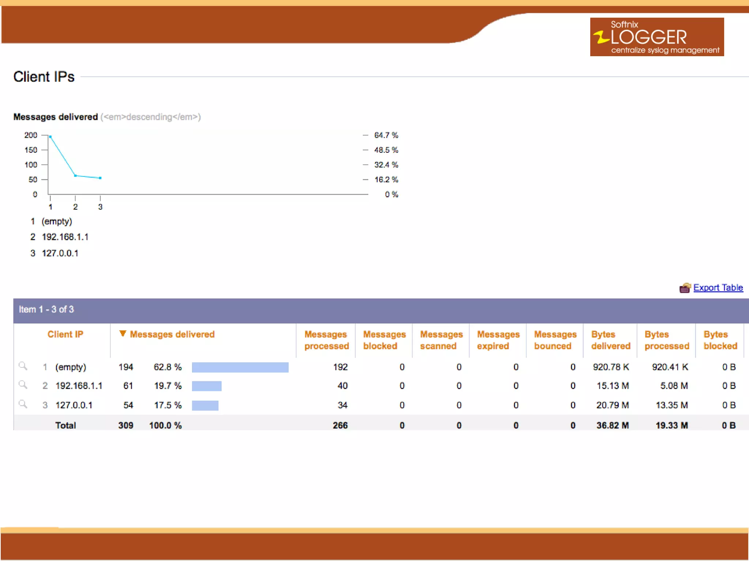This screenshot has width=749, height=561.
Task: Click the 62.8 % blue progress bar
Action: pyautogui.click(x=240, y=367)
